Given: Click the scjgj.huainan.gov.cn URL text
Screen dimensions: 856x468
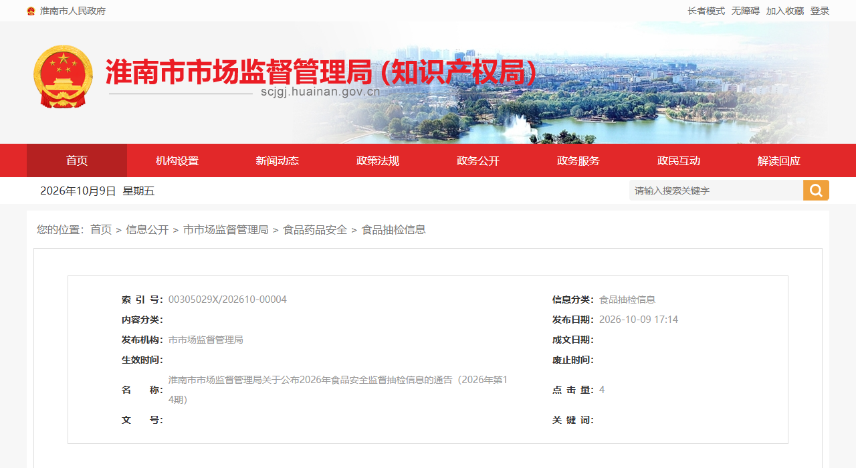Looking at the screenshot, I should 320,92.
